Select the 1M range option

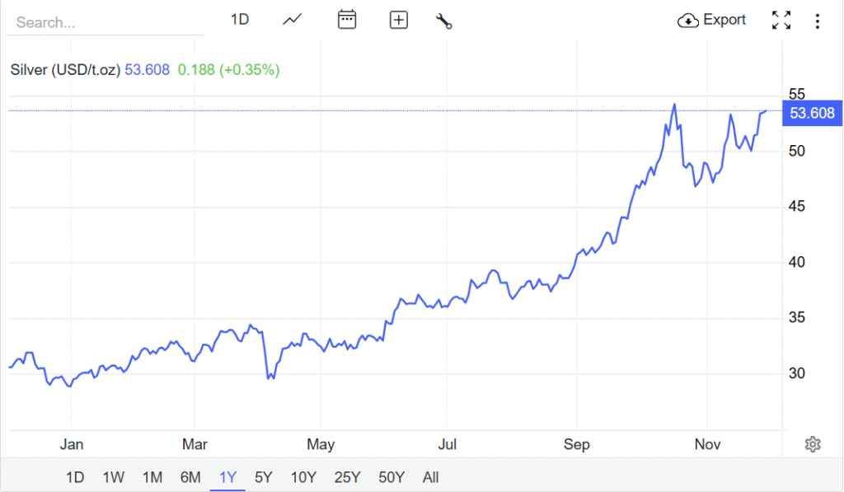[152, 477]
